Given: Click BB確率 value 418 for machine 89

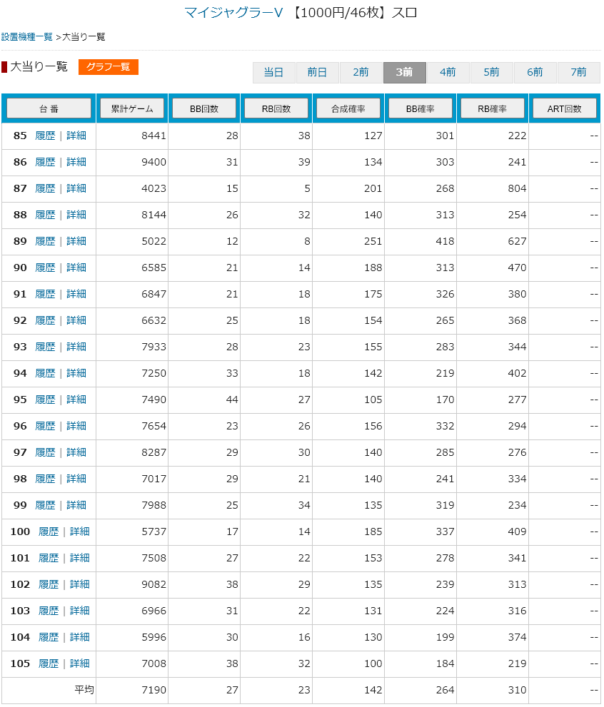Looking at the screenshot, I should (x=446, y=241).
